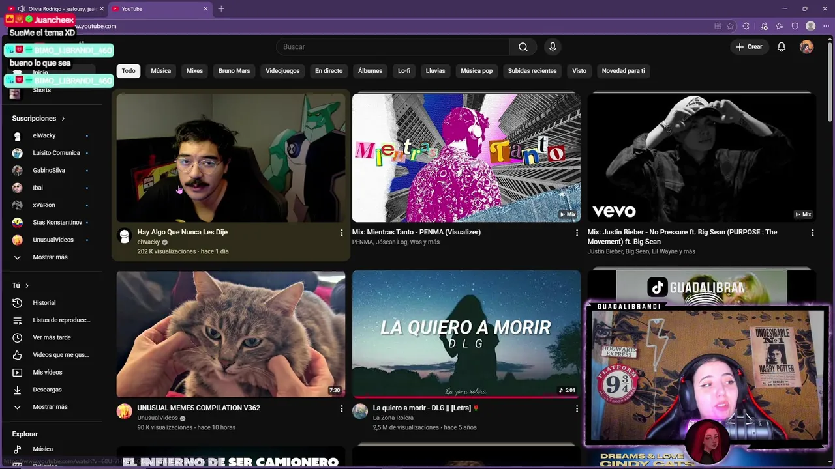This screenshot has width=835, height=469.
Task: Play the Mientras Tanto mix thumbnail
Action: click(x=466, y=158)
